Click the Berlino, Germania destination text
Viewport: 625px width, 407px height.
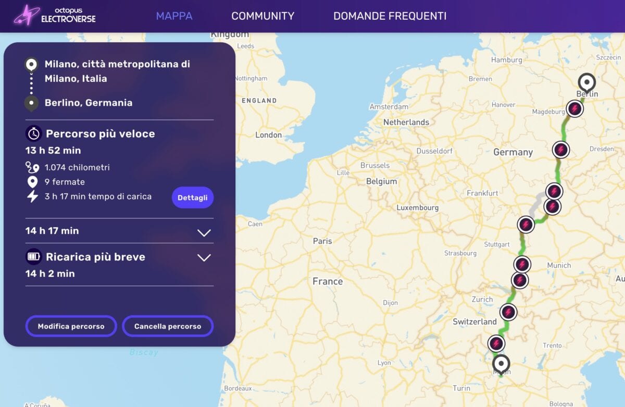click(89, 103)
